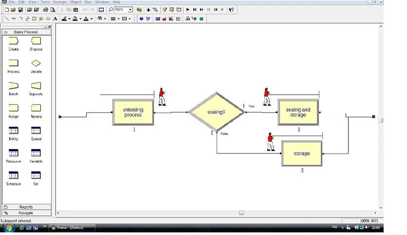Screen dimensions: 407x235
Task: Click the Windows Start button
Action: [x=8, y=227]
